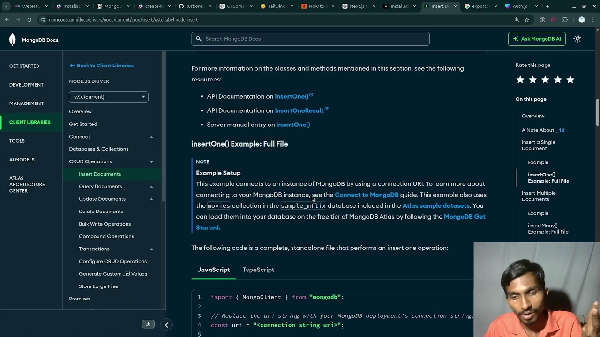Toggle the CRUD Operations section arrow

pyautogui.click(x=151, y=162)
